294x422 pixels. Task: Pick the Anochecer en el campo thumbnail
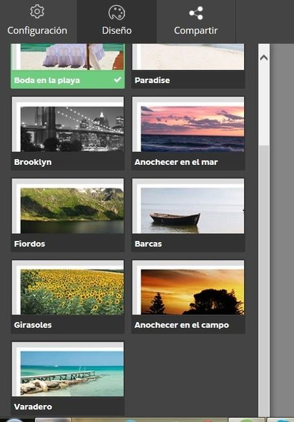[188, 288]
